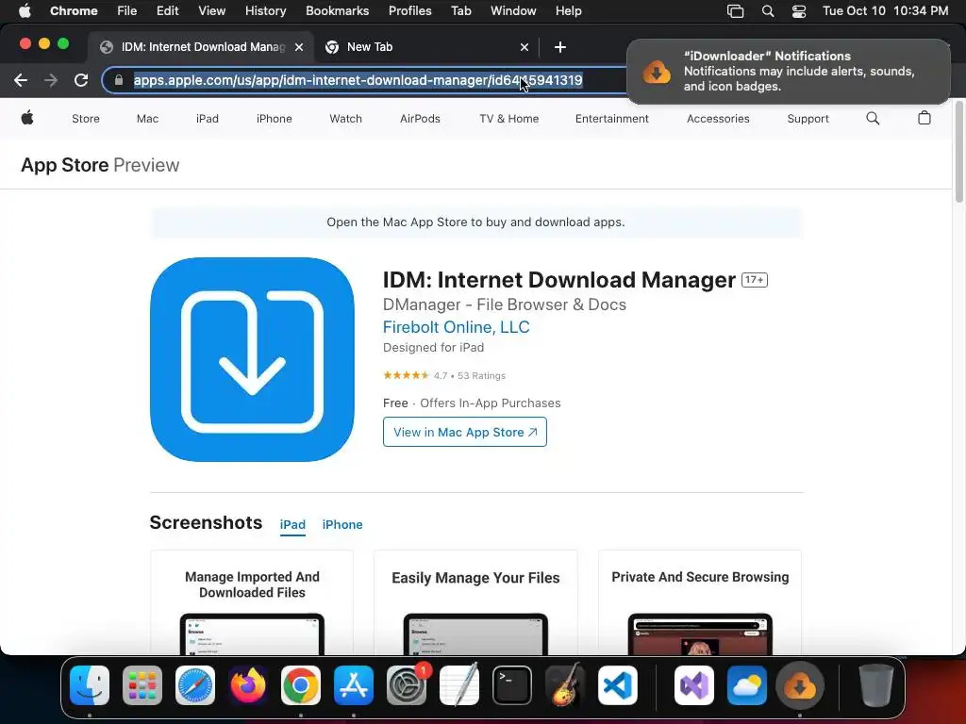
Task: Open purple Visual Studio icon in Dock
Action: (694, 685)
